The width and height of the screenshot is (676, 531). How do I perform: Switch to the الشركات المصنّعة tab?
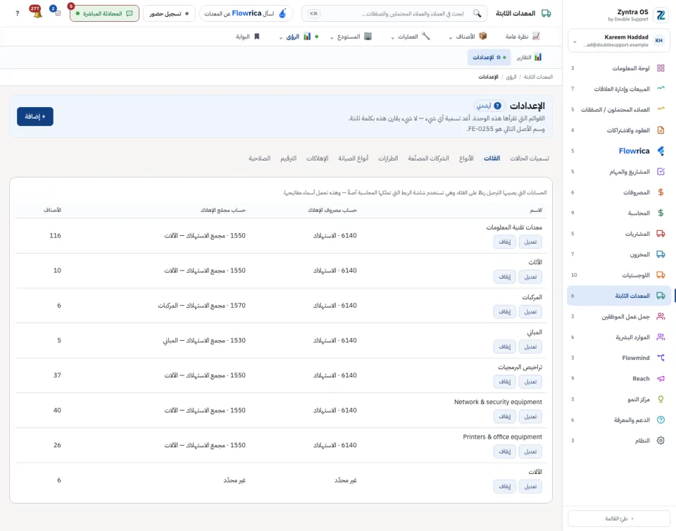pyautogui.click(x=428, y=158)
